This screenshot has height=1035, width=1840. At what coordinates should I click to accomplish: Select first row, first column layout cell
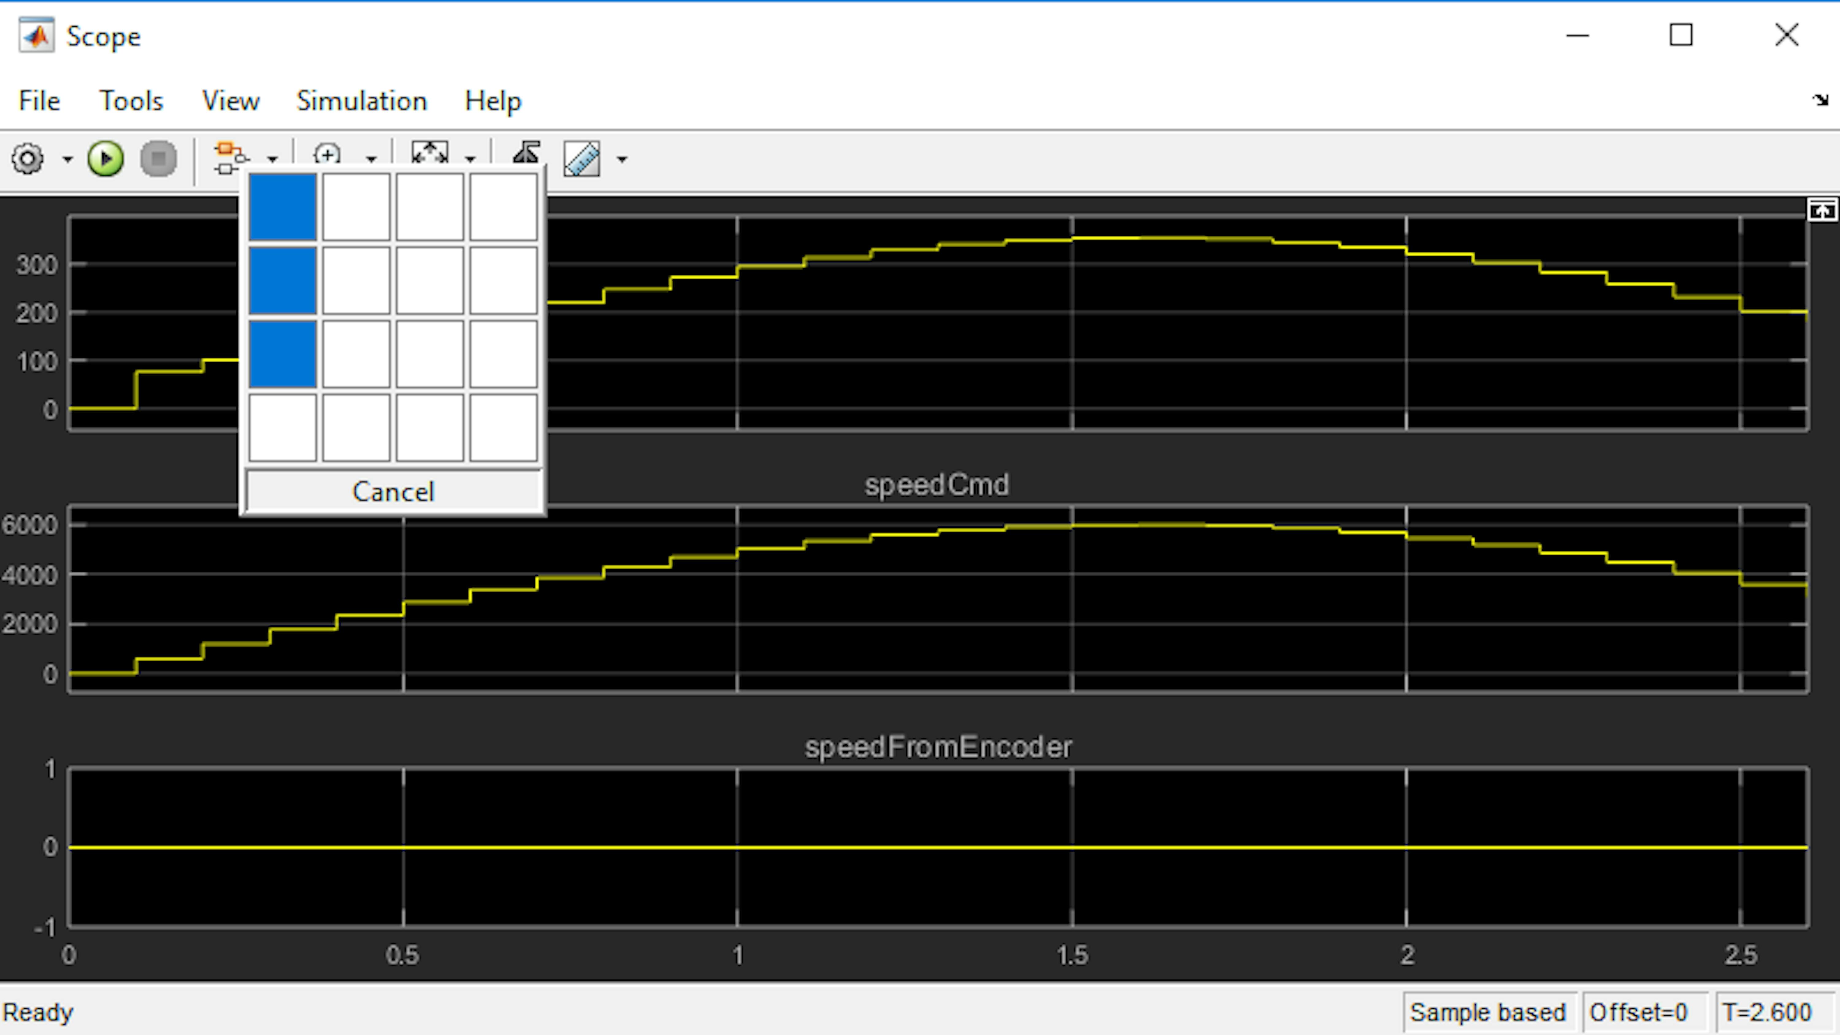283,207
